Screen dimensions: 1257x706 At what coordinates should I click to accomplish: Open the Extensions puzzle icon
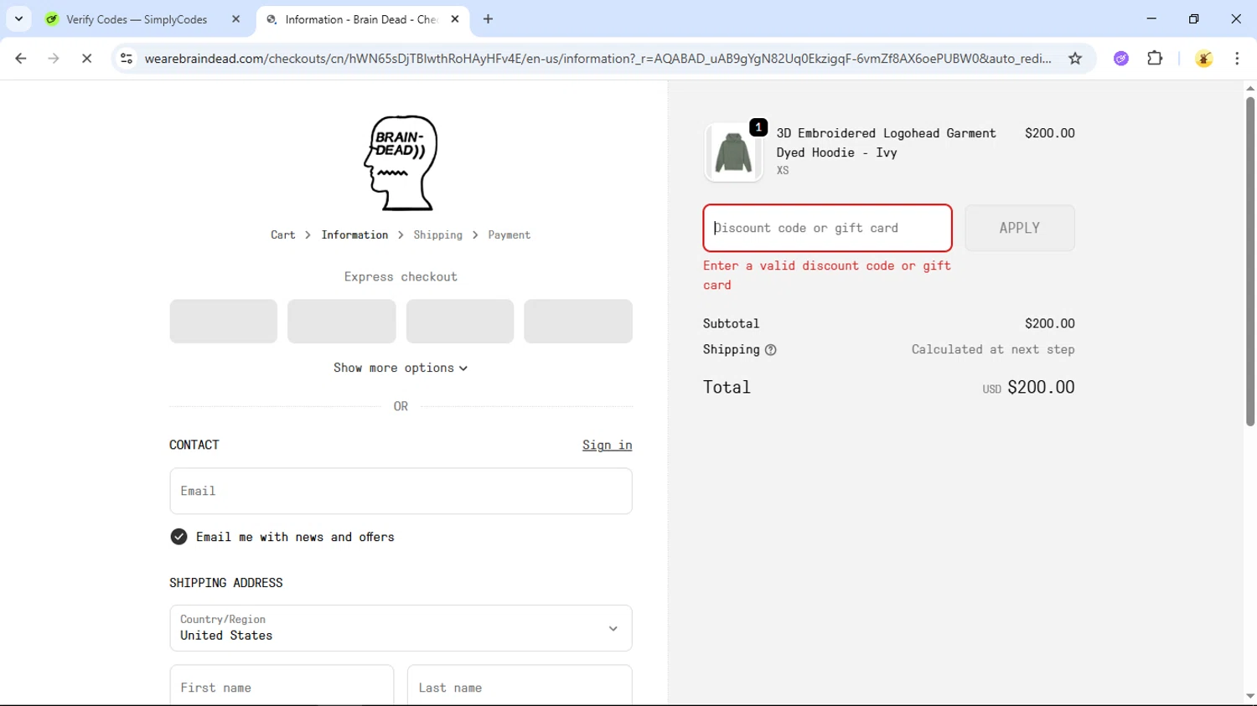point(1155,59)
